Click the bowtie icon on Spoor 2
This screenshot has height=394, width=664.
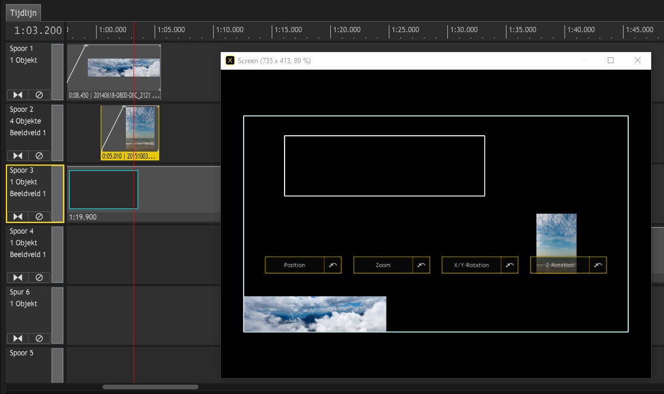click(x=18, y=156)
